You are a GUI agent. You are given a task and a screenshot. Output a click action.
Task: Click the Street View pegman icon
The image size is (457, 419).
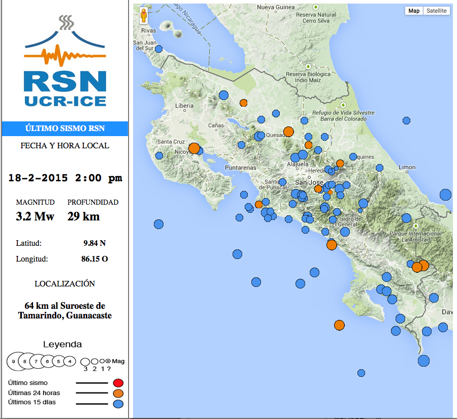pyautogui.click(x=144, y=16)
